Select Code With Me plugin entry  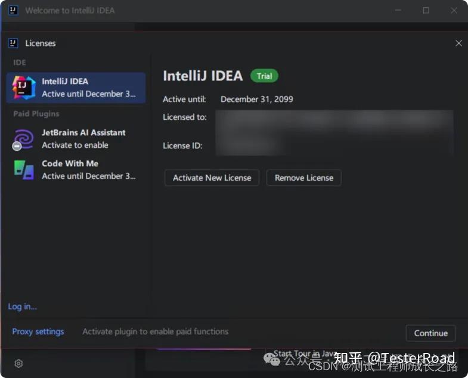(x=76, y=169)
